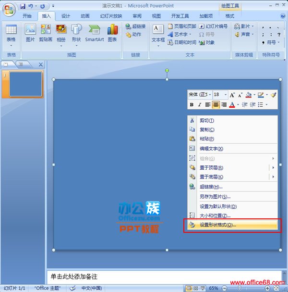
Task: Insert a text box (文本框)
Action: (158, 36)
